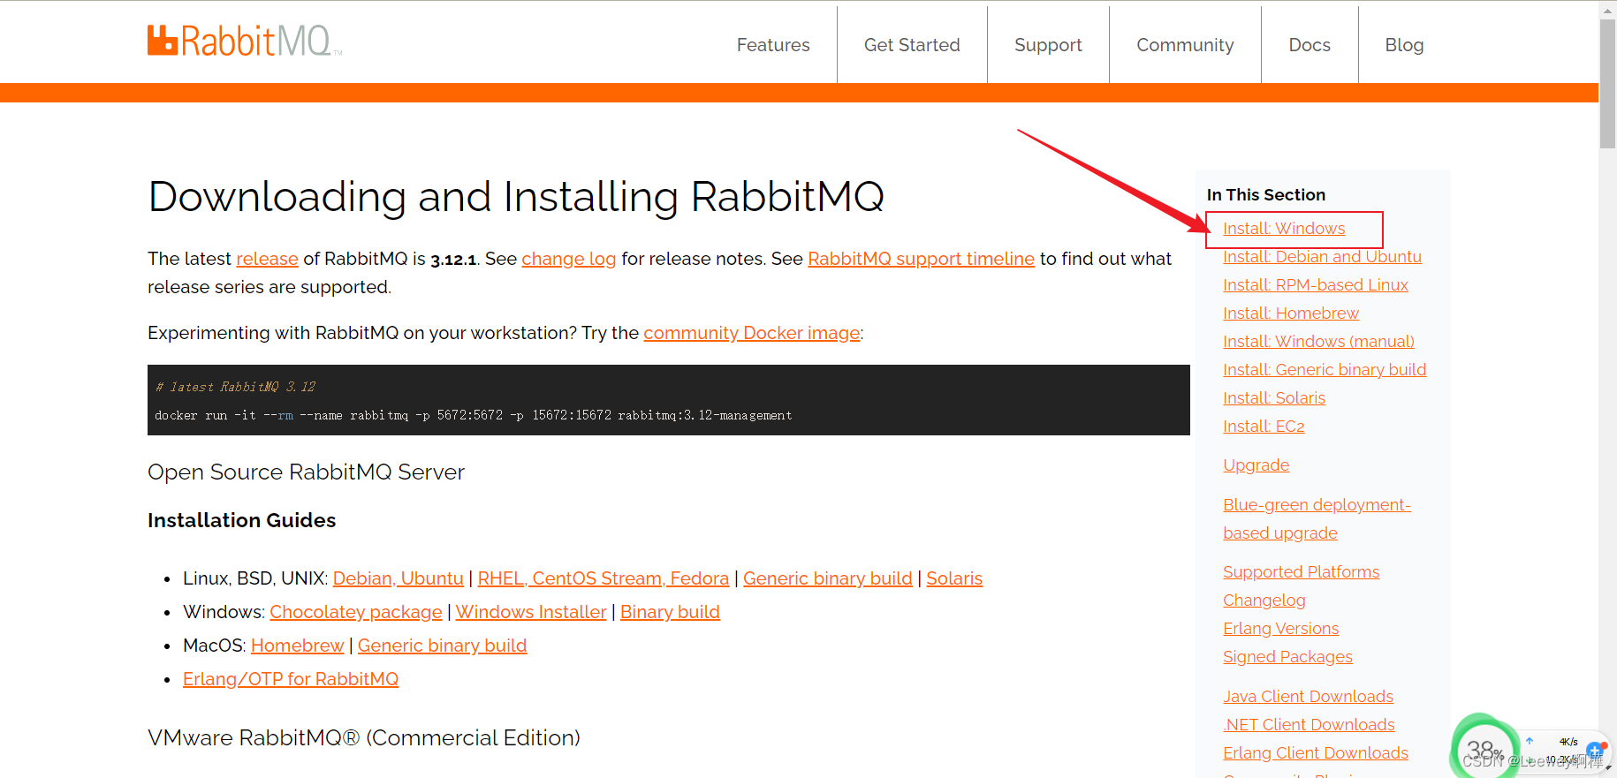Go to the Support page
1617x778 pixels.
point(1048,45)
